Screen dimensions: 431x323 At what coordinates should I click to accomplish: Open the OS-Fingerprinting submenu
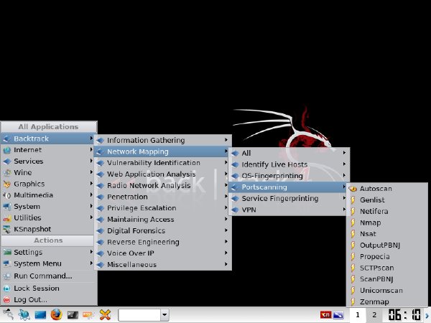(289, 176)
